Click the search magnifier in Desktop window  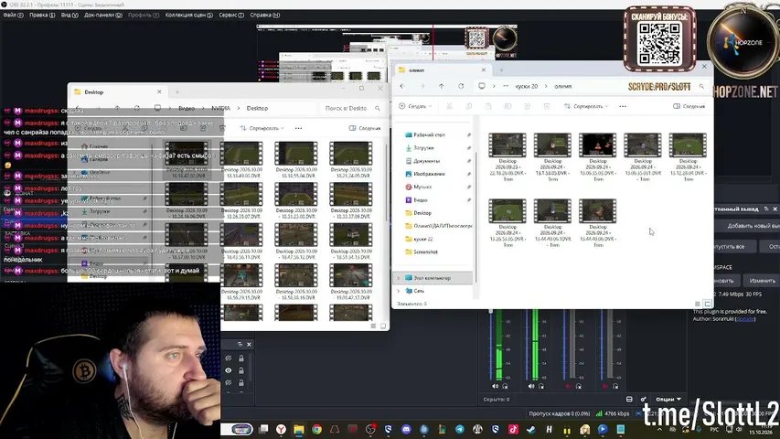[378, 108]
